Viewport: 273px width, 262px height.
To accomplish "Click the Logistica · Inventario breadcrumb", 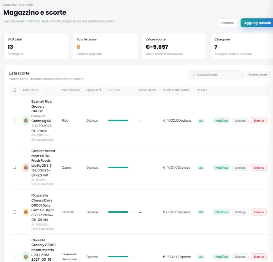I will point(18,5).
